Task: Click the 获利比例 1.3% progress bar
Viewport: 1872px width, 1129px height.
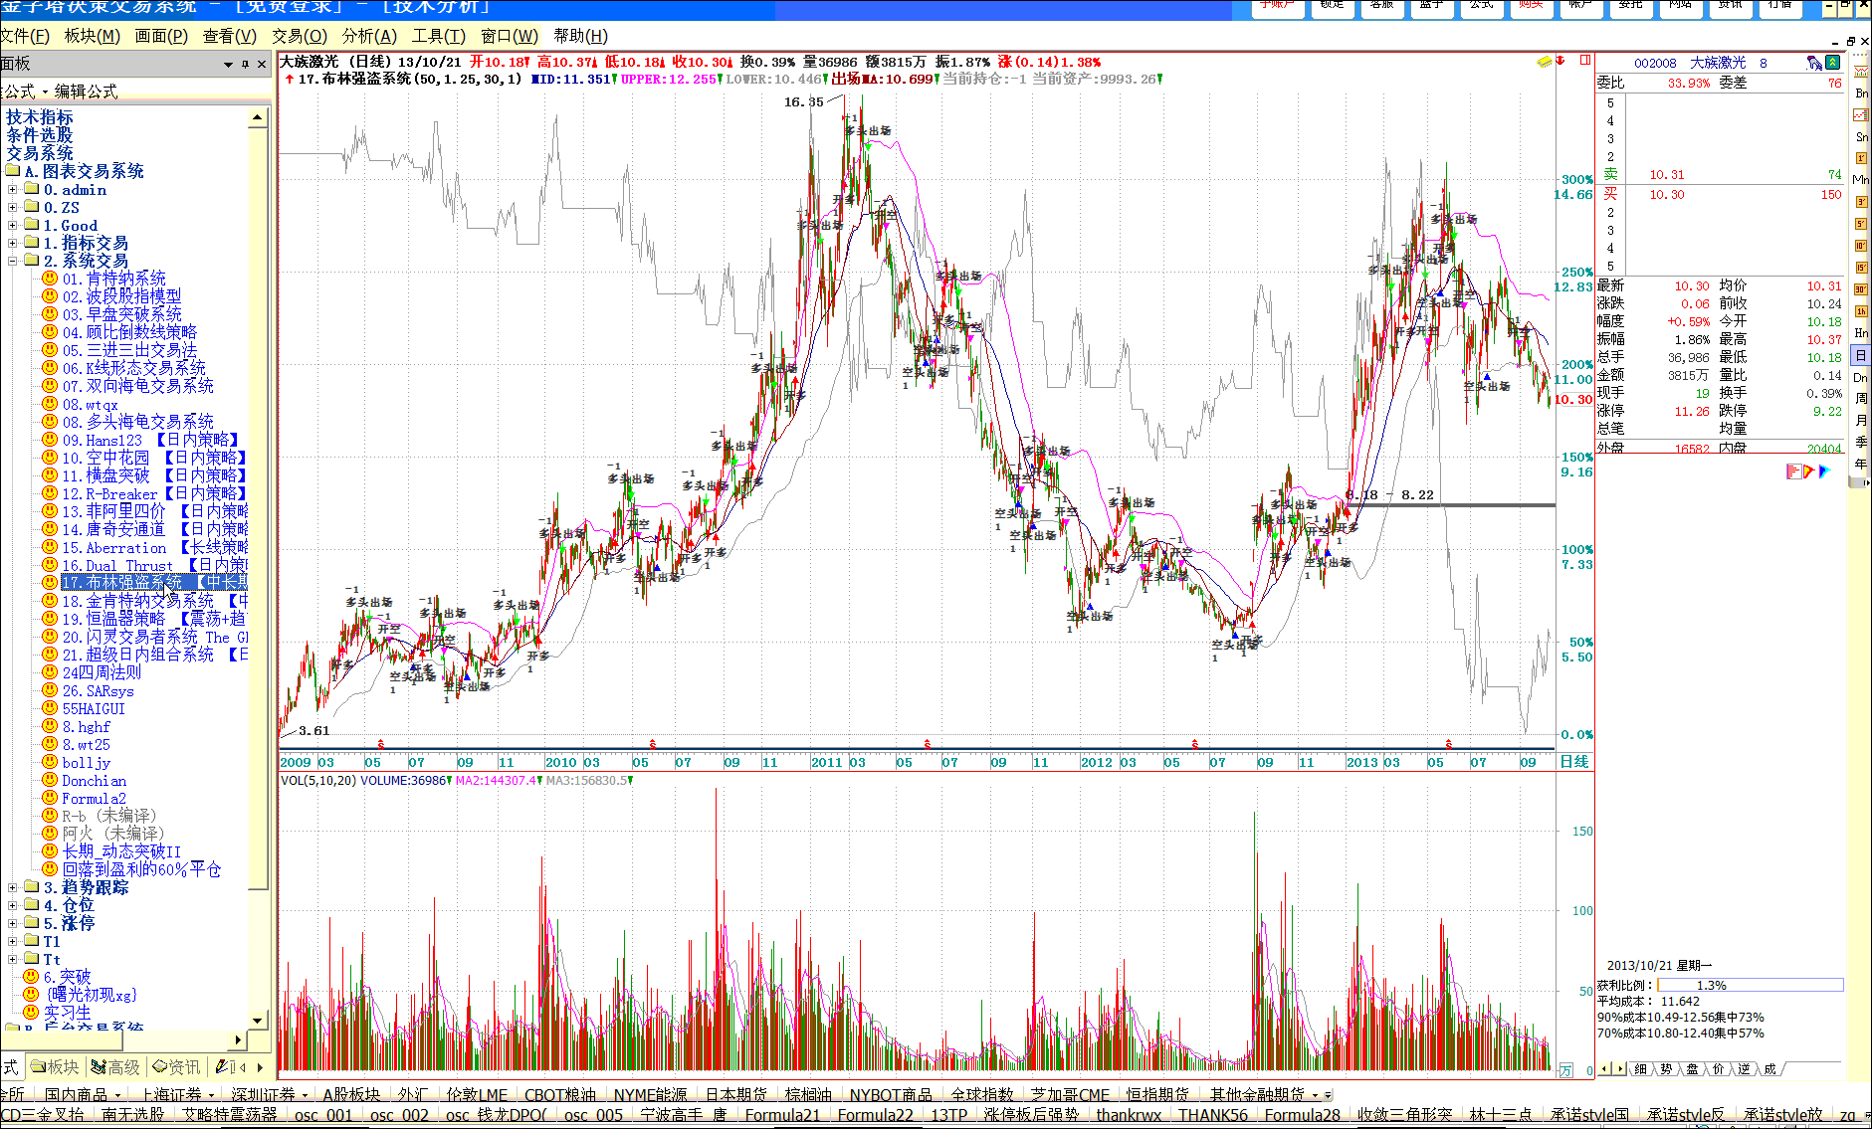Action: 1750,985
